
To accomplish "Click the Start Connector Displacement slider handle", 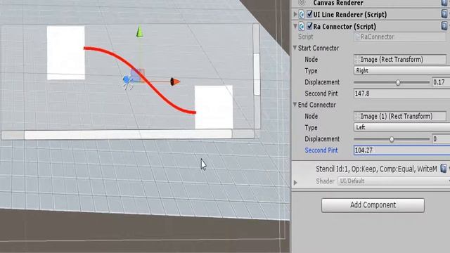I will pos(398,83).
